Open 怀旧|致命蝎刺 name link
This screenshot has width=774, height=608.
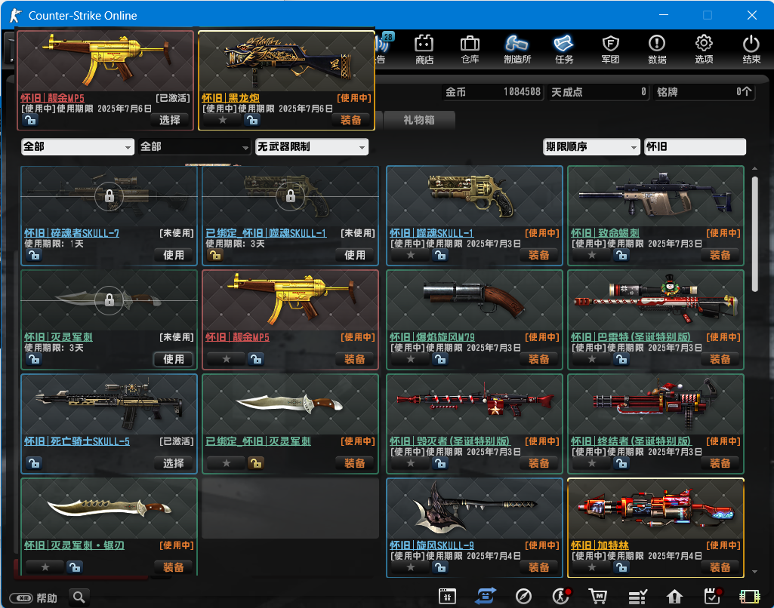(x=605, y=233)
